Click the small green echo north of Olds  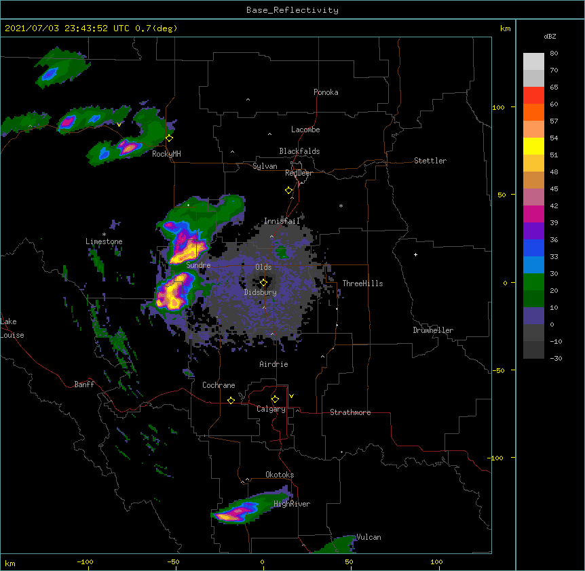click(283, 253)
